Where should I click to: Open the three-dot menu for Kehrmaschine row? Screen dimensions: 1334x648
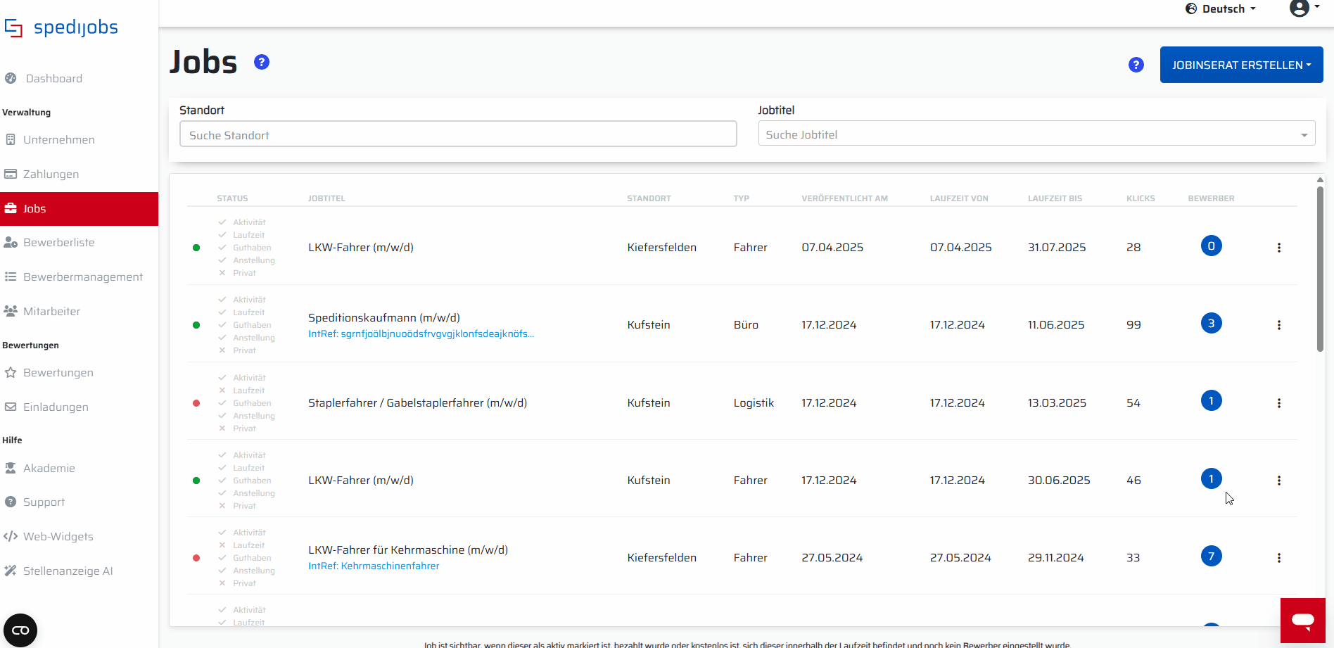pyautogui.click(x=1279, y=558)
